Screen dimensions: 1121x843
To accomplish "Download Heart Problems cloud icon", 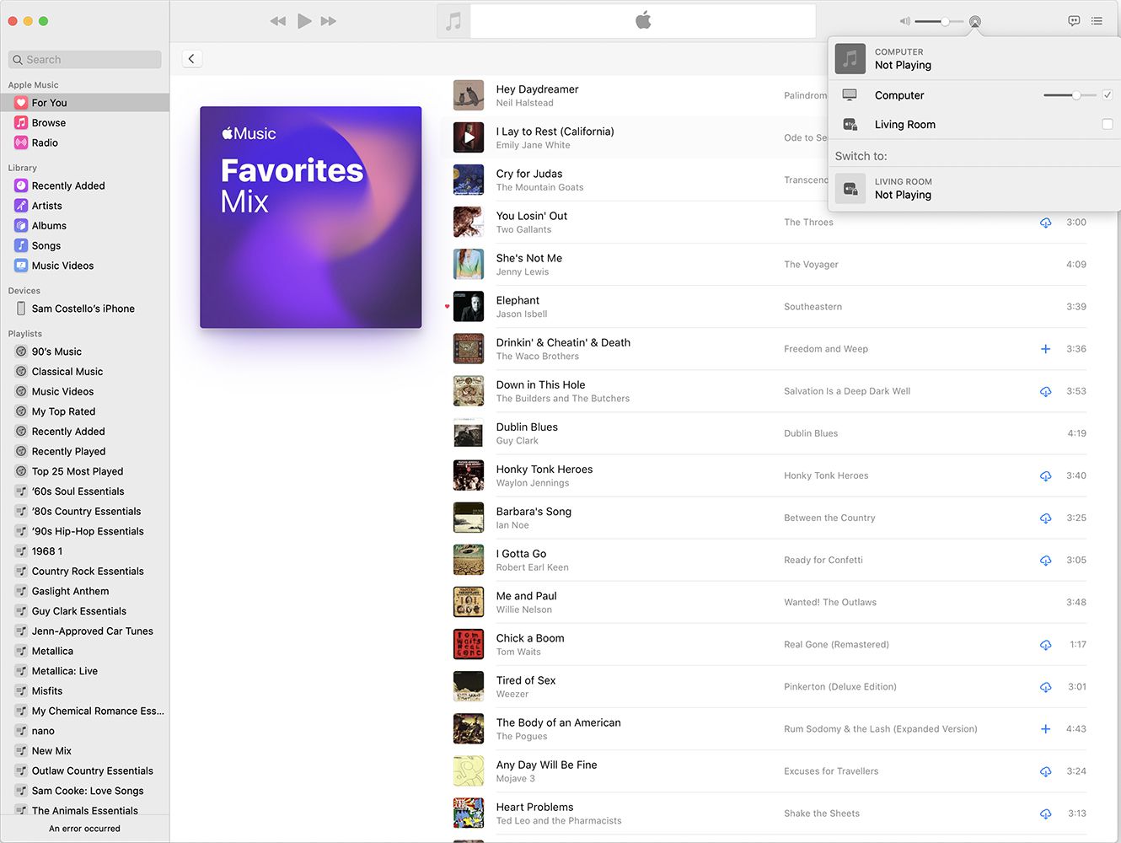I will (1045, 813).
